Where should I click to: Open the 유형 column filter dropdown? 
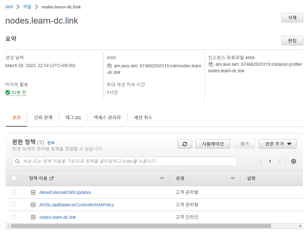coord(233,178)
